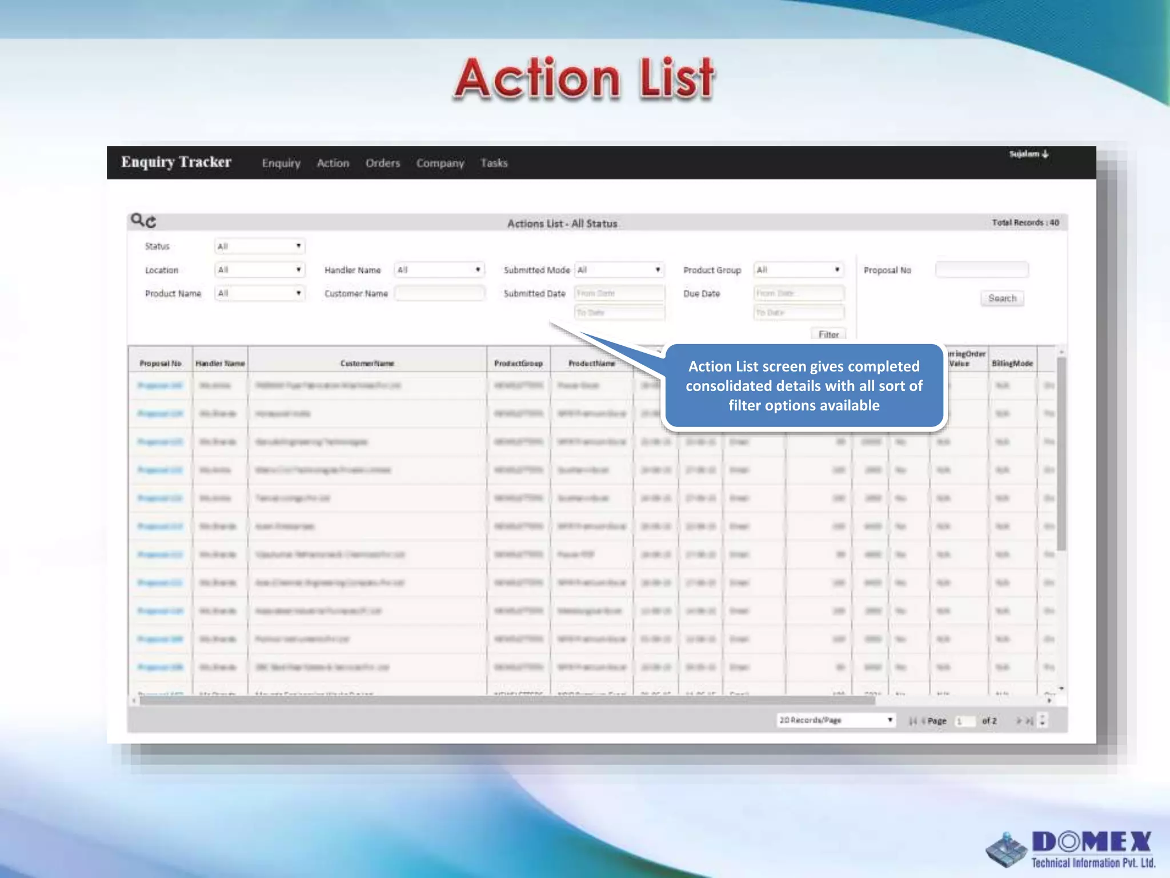Sort by BillingMode column header
Image resolution: width=1170 pixels, height=878 pixels.
tap(1012, 363)
